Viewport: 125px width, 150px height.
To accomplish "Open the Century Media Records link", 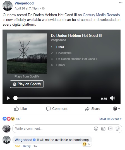I will tap(101, 15).
